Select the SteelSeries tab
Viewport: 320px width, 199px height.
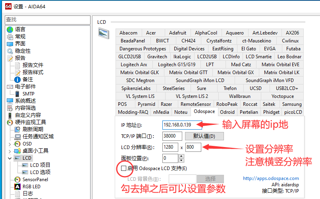[x=173, y=88]
